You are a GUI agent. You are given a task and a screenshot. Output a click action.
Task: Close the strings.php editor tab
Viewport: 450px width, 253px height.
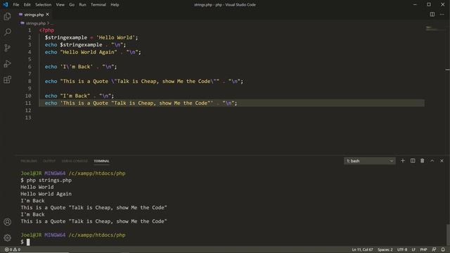pyautogui.click(x=47, y=14)
